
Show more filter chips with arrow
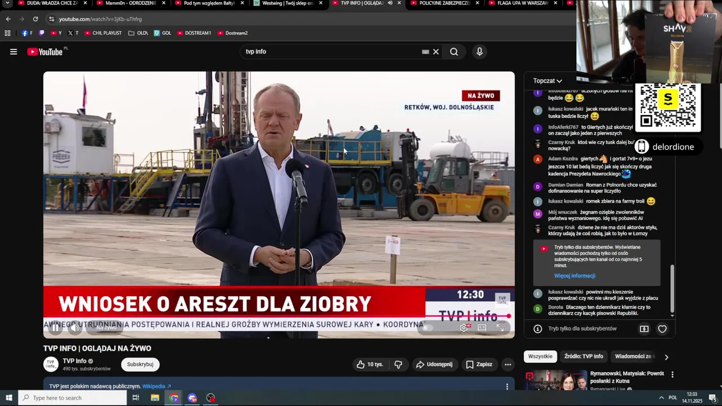(666, 357)
